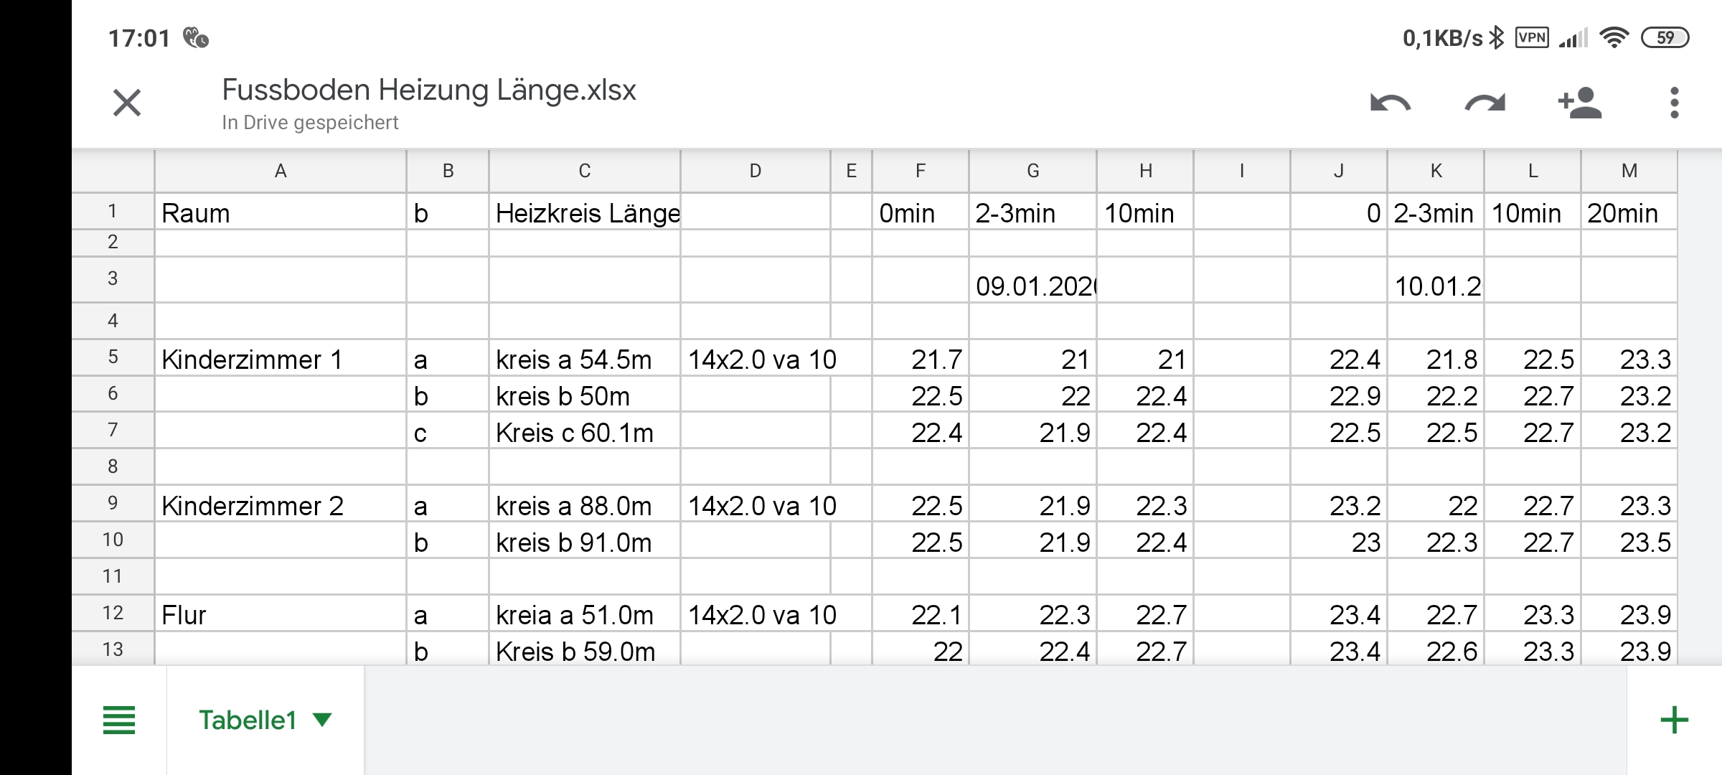Select cell containing kreis b 91.0m

(x=585, y=540)
